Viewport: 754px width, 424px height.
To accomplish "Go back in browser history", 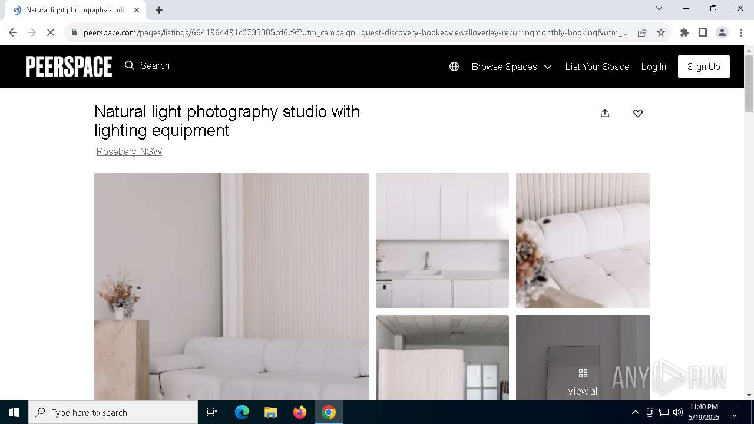I will click(x=13, y=32).
